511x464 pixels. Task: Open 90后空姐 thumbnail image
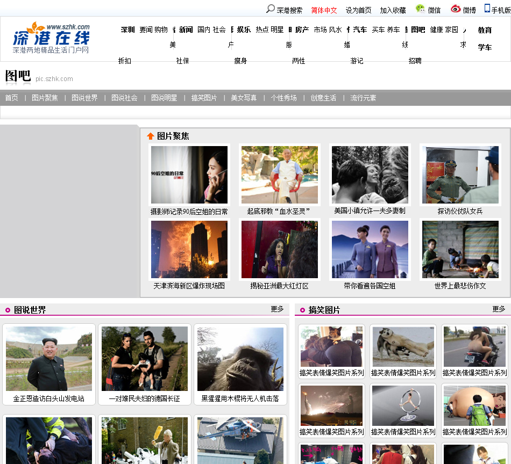189,175
